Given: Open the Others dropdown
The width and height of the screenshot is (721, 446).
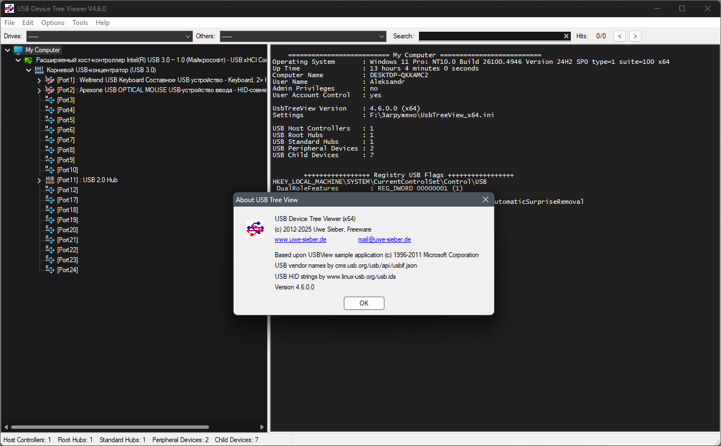Looking at the screenshot, I should pos(303,36).
